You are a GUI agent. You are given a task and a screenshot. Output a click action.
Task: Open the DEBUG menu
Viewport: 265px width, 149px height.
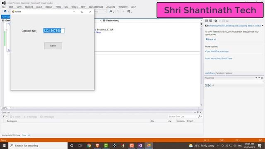(49, 7)
